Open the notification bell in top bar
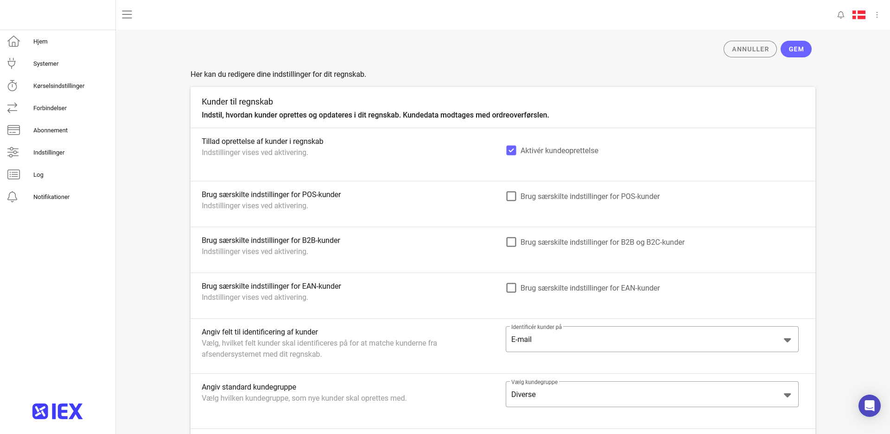The height and width of the screenshot is (434, 890). (x=840, y=15)
